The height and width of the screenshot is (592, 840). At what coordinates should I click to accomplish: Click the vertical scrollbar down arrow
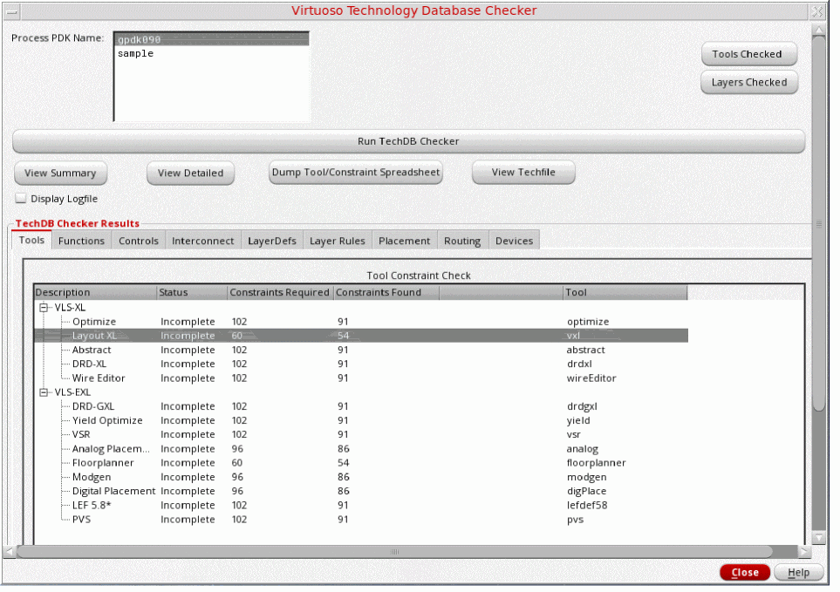click(817, 538)
